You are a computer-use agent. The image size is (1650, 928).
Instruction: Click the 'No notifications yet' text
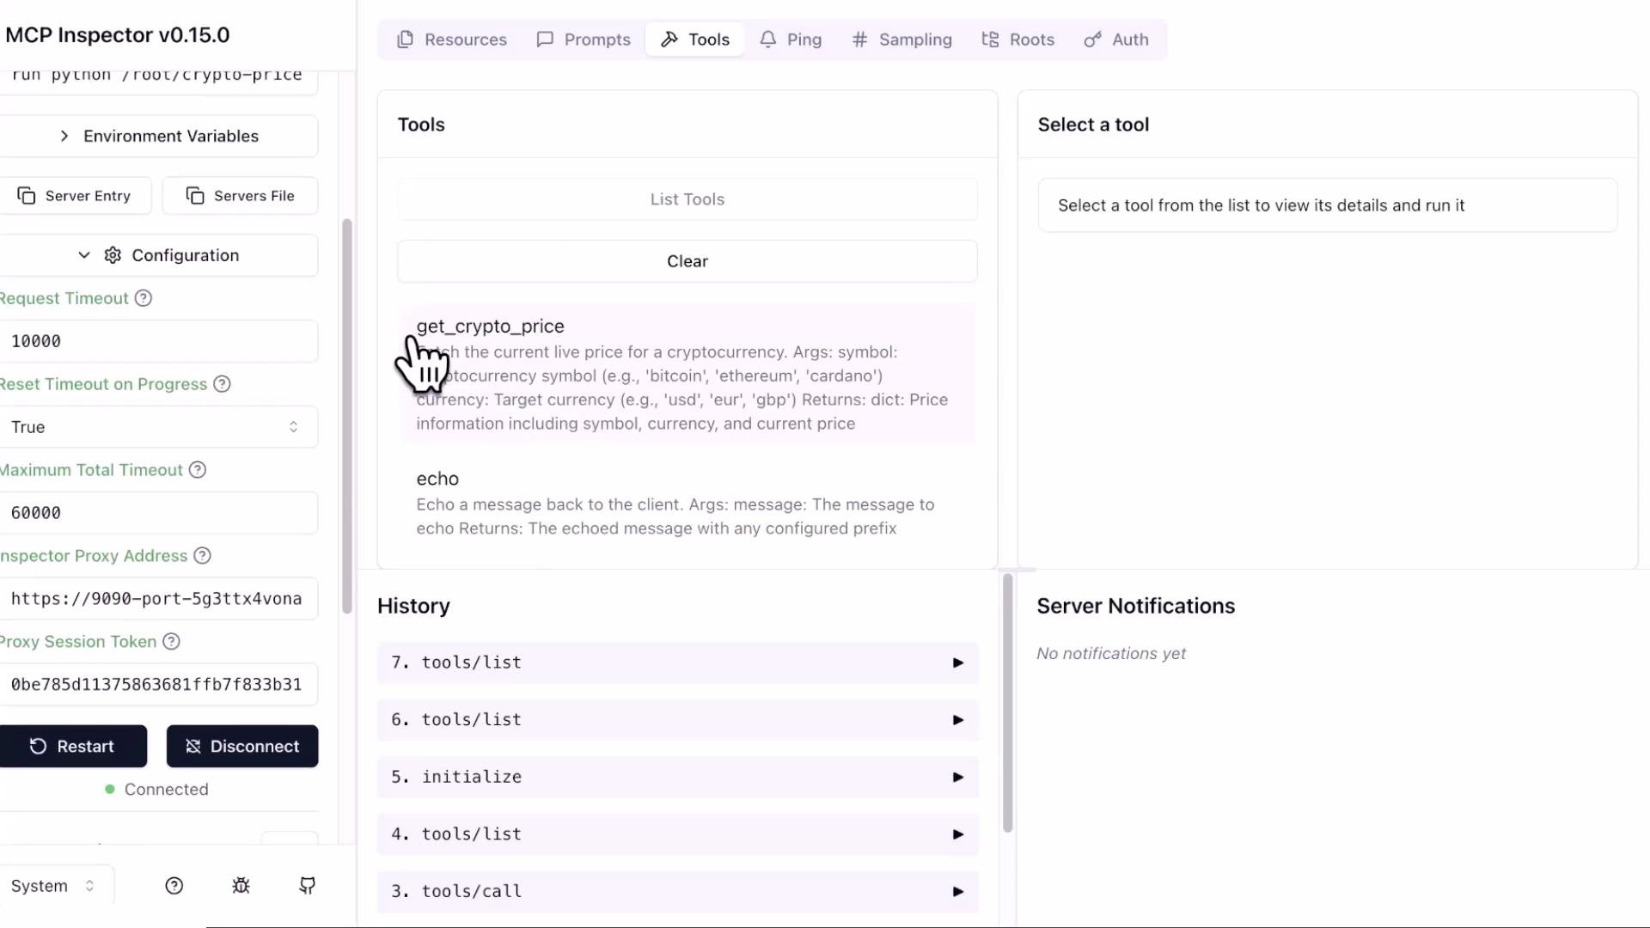pos(1110,654)
